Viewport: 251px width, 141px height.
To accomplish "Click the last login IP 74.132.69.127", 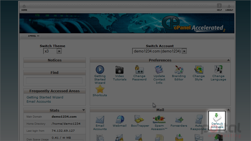I will [x=63, y=131].
